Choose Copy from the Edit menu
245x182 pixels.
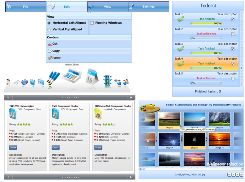tap(56, 51)
